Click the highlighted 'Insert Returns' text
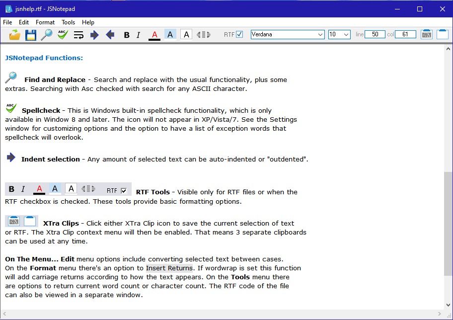Image resolution: width=453 pixels, height=320 pixels. coord(169,268)
